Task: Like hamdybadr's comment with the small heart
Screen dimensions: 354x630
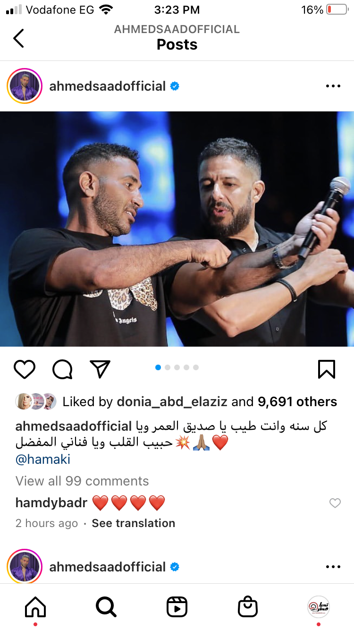Action: pos(335,503)
